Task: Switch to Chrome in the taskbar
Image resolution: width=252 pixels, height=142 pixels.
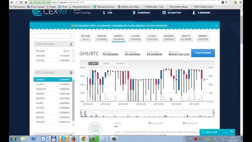Action: tap(84, 139)
